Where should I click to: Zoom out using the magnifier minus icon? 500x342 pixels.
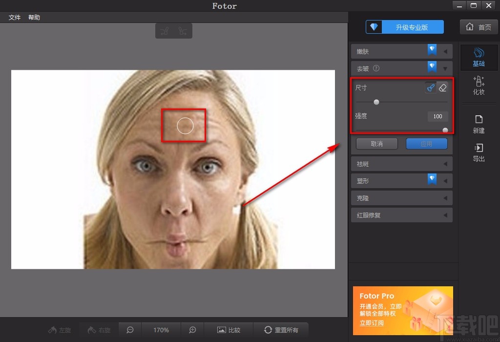click(x=129, y=330)
